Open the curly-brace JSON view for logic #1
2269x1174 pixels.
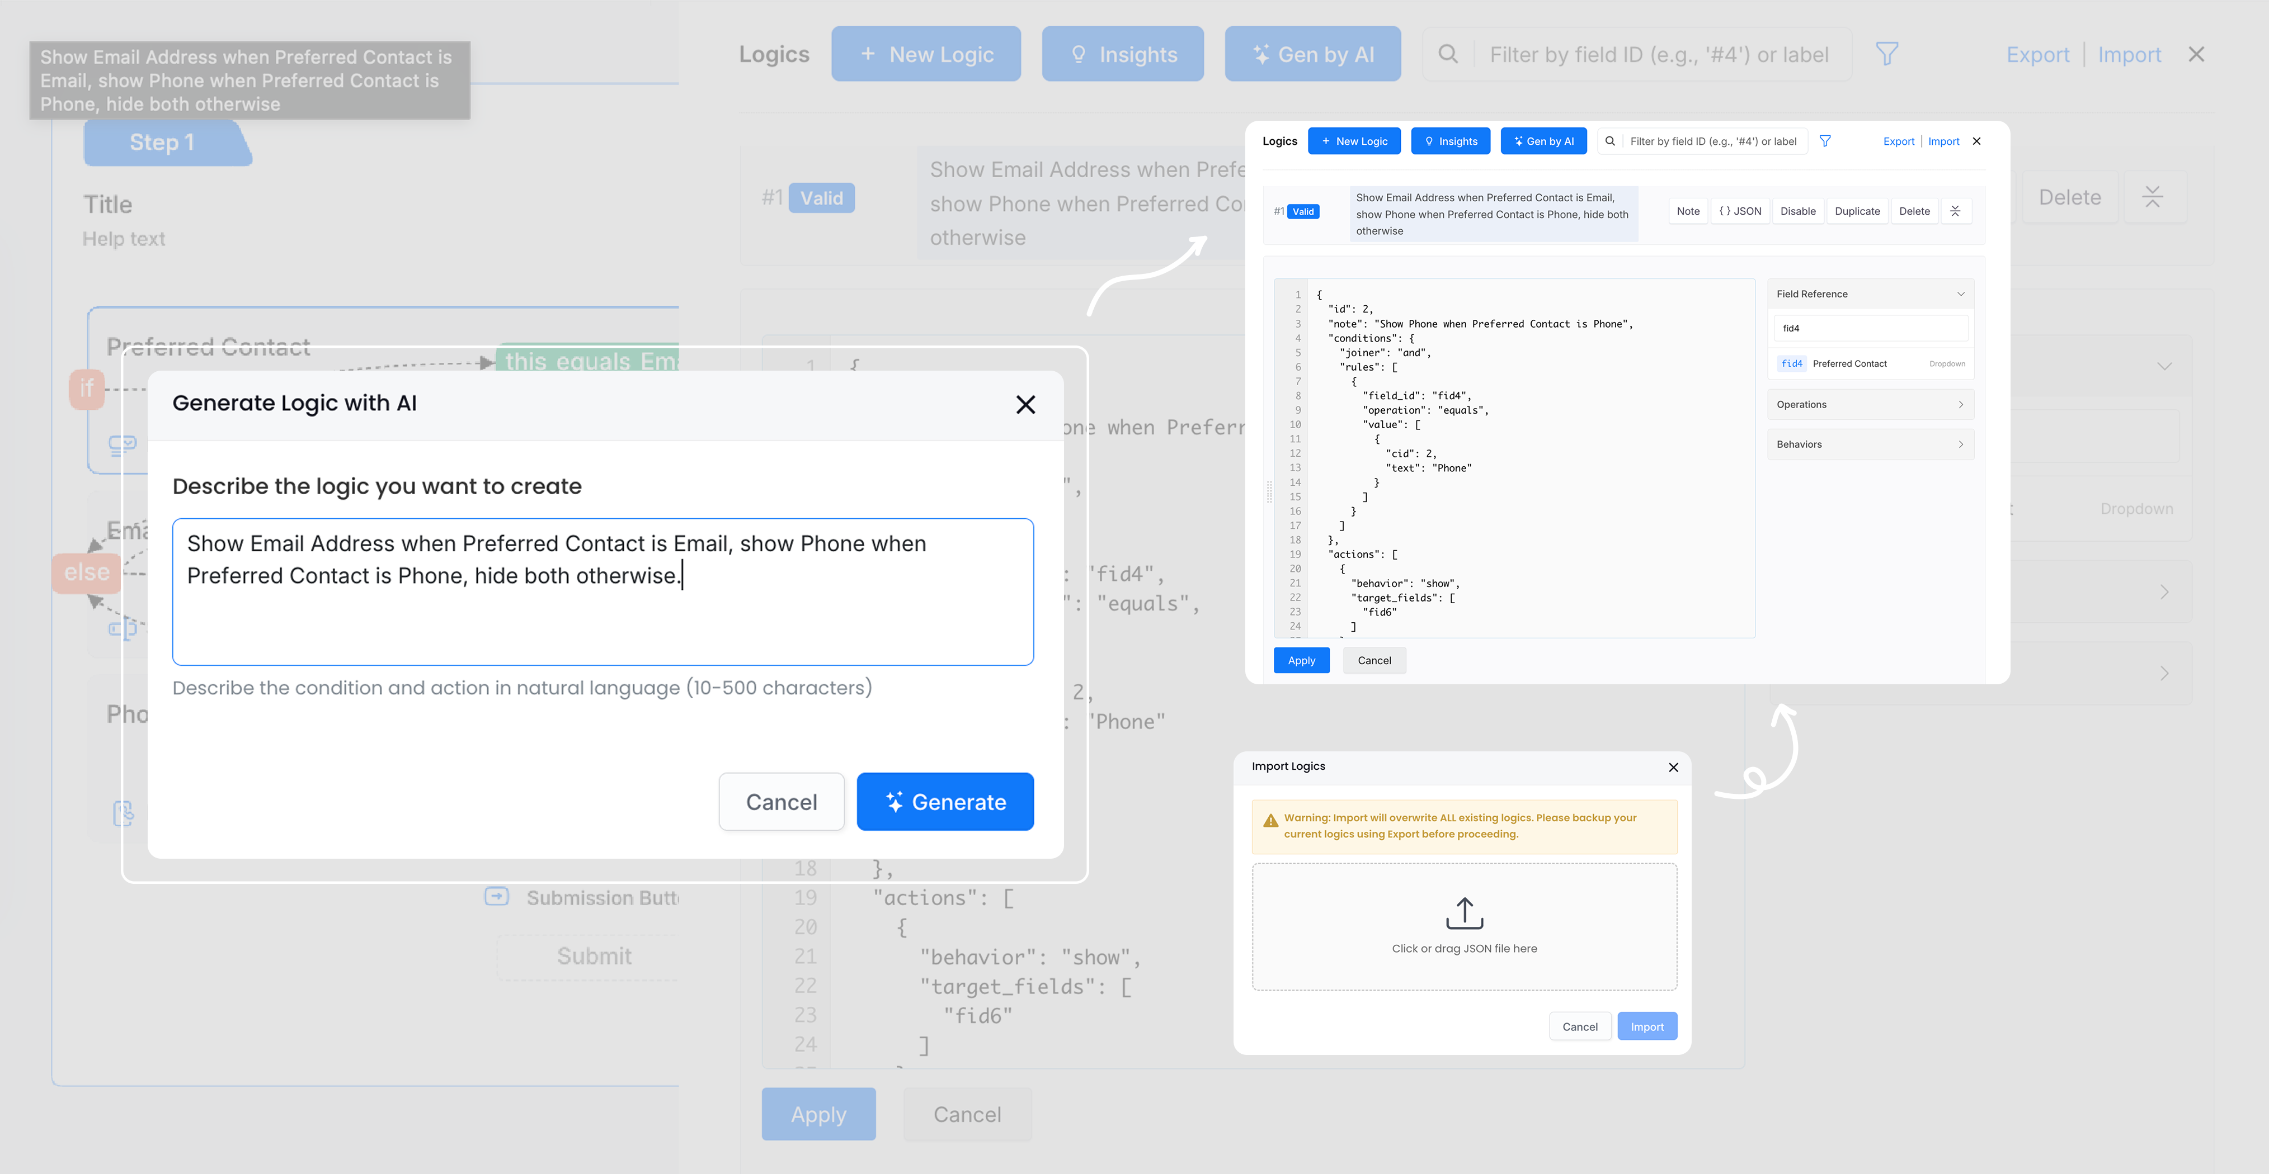pyautogui.click(x=1740, y=211)
